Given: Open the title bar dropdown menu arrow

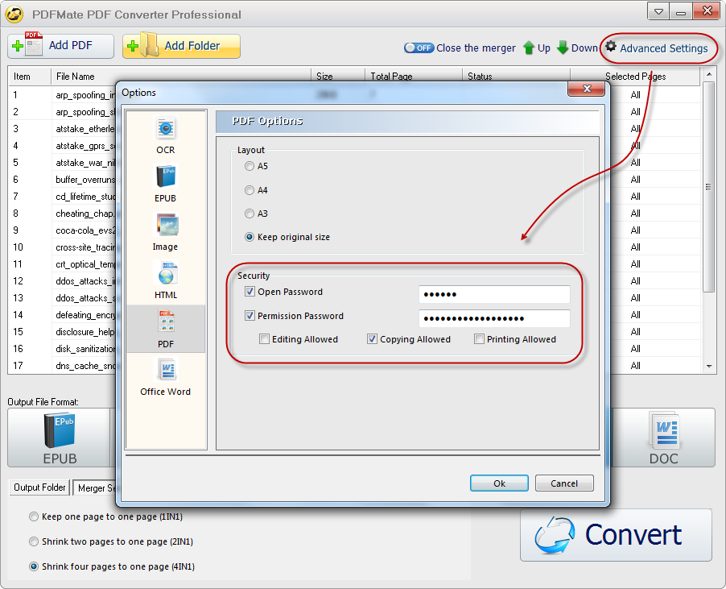Looking at the screenshot, I should pos(658,12).
